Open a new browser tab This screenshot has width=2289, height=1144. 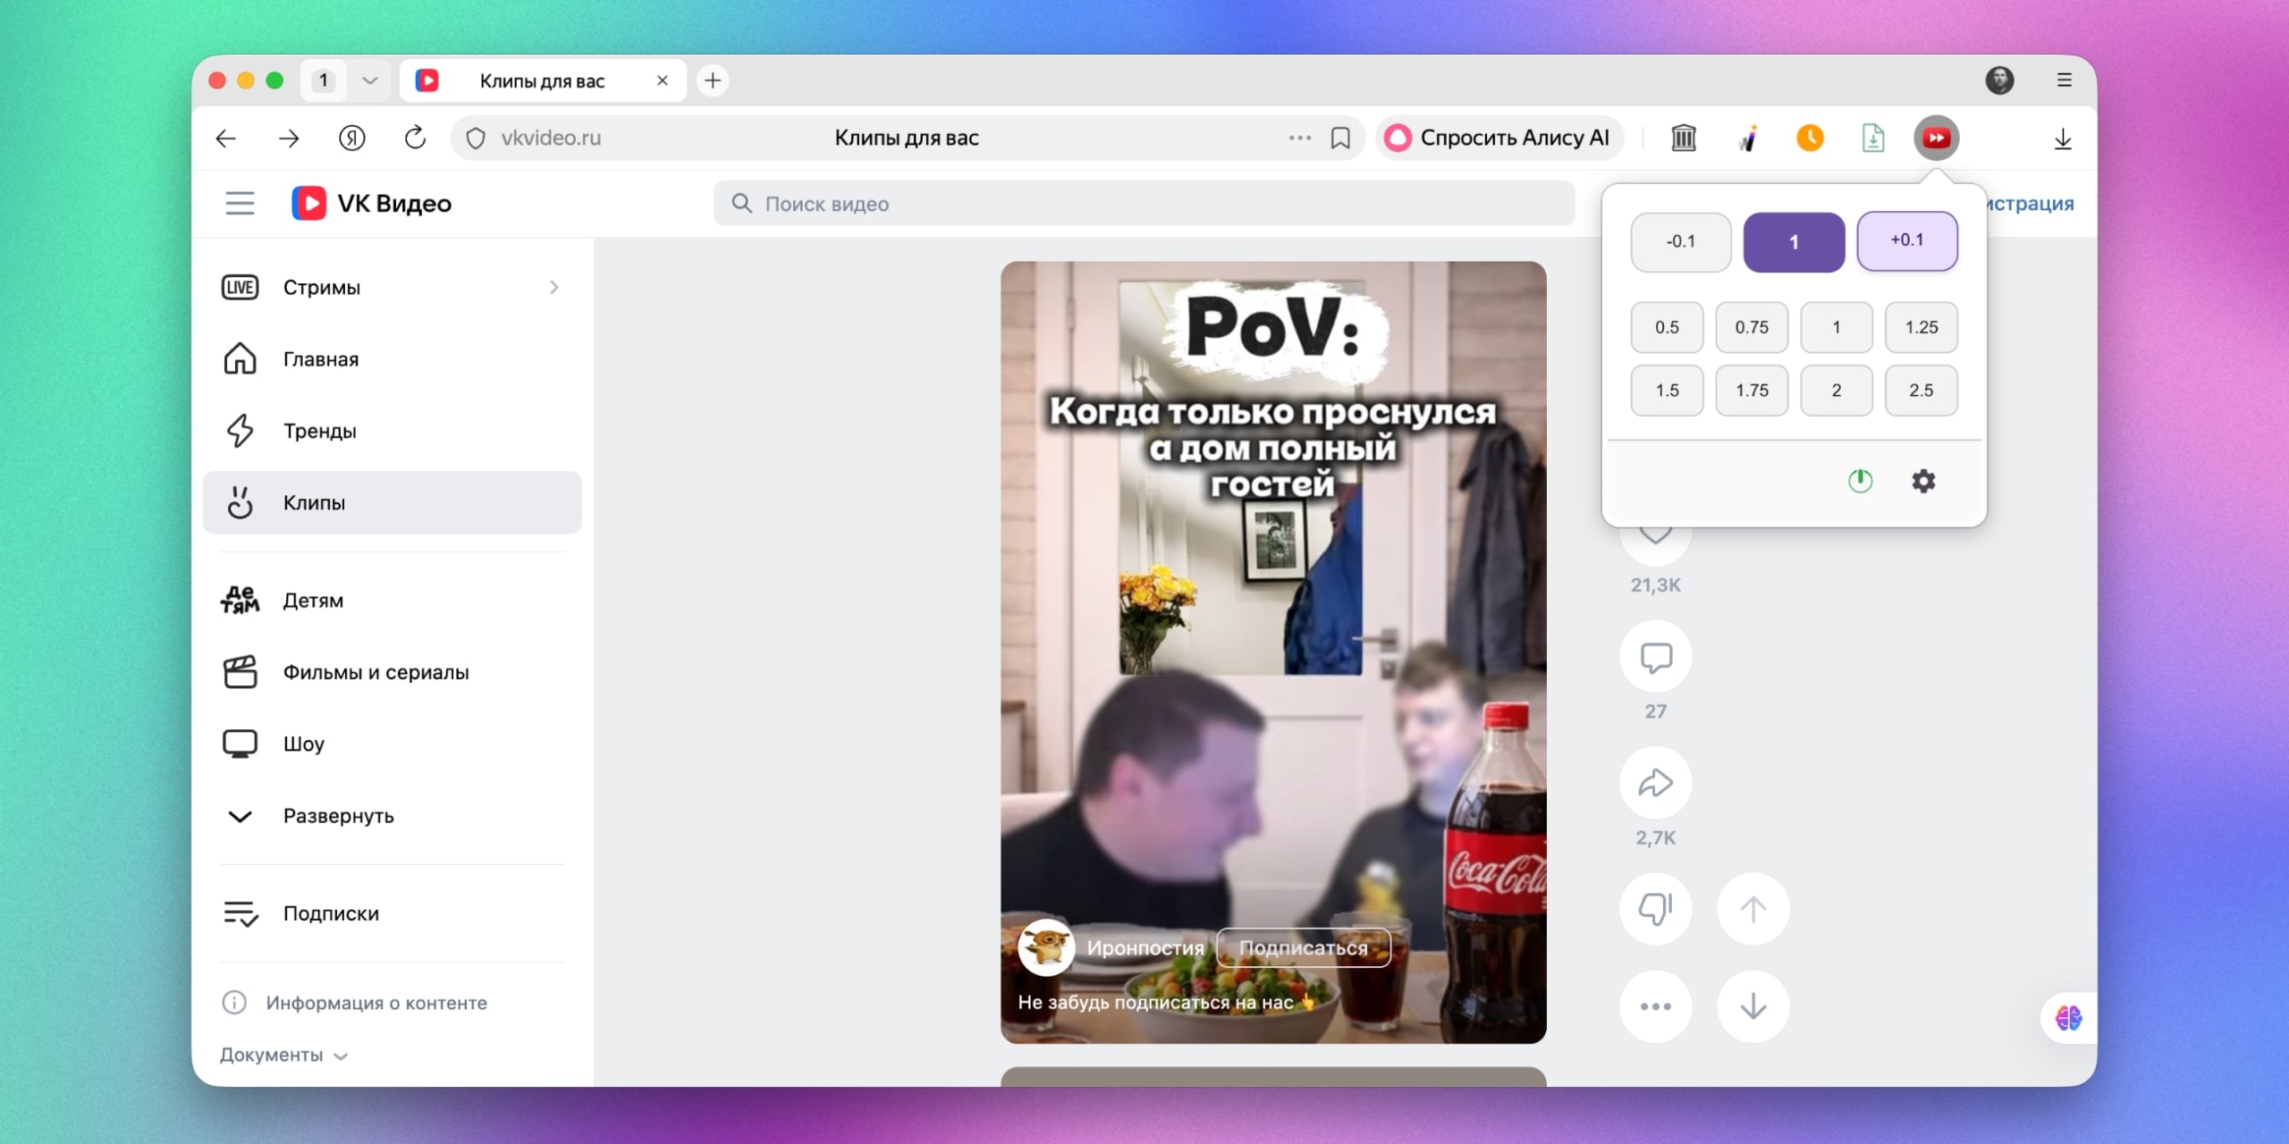(x=713, y=80)
